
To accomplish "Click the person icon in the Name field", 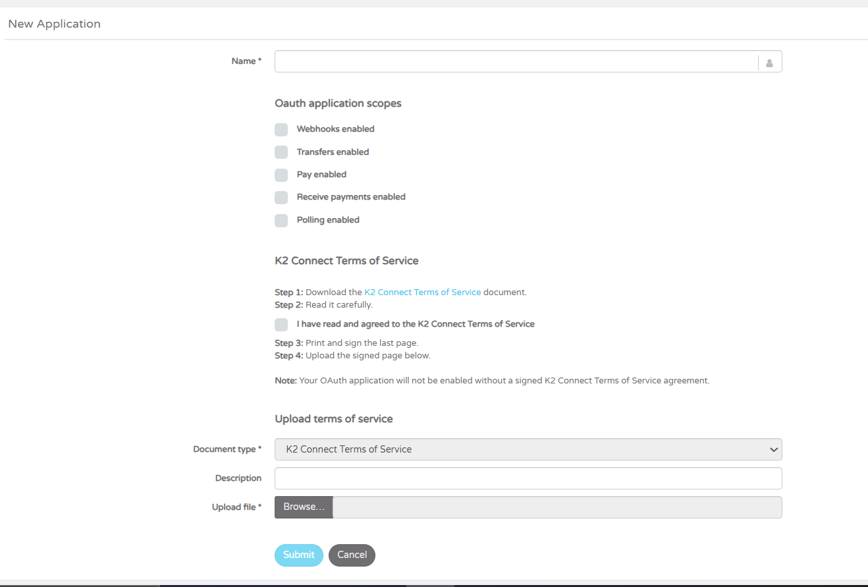I will click(769, 61).
